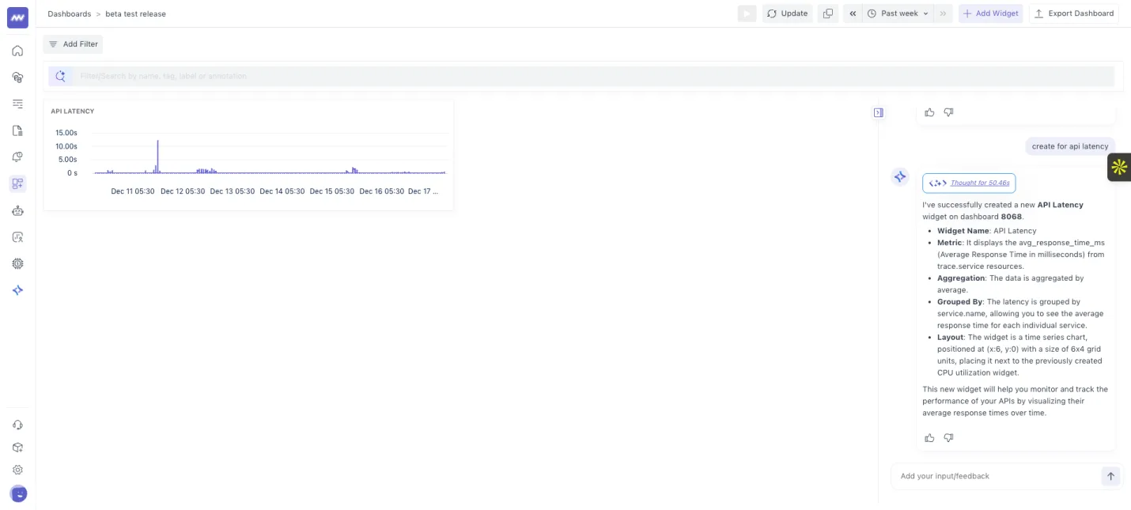Give thumbs down to the API Latency response
1131x510 pixels.
click(x=948, y=437)
